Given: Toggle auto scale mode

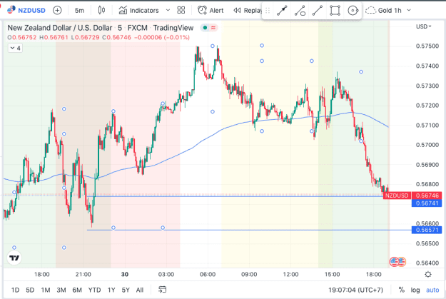Looking at the screenshot, I should coord(432,290).
